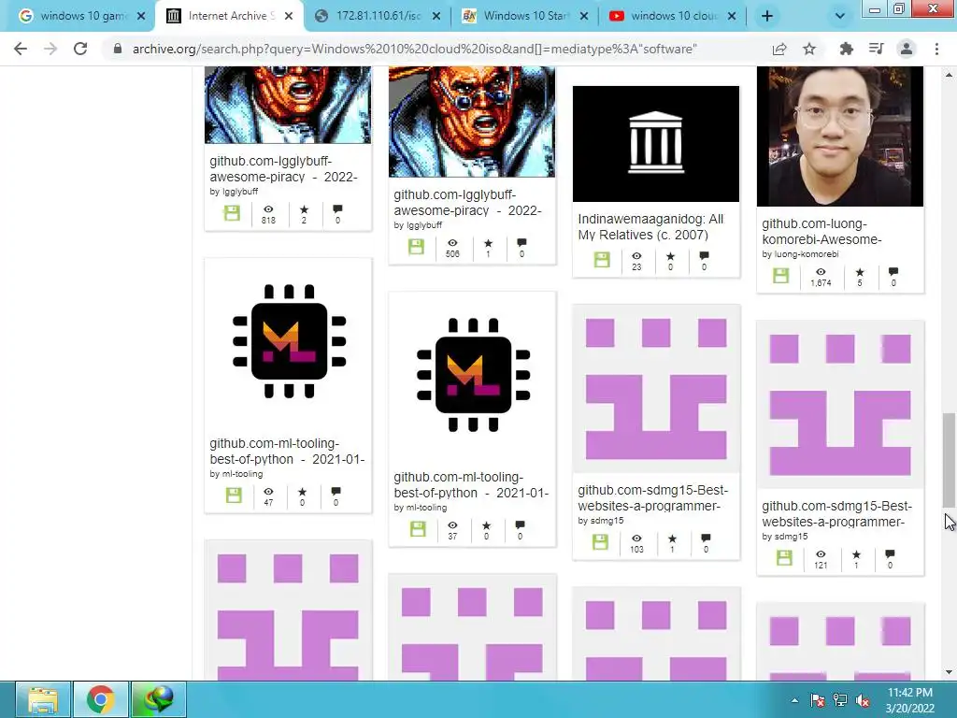Screen dimensions: 957x718
Task: Click favorites star on 103-view sdmg15 item
Action: 672,538
